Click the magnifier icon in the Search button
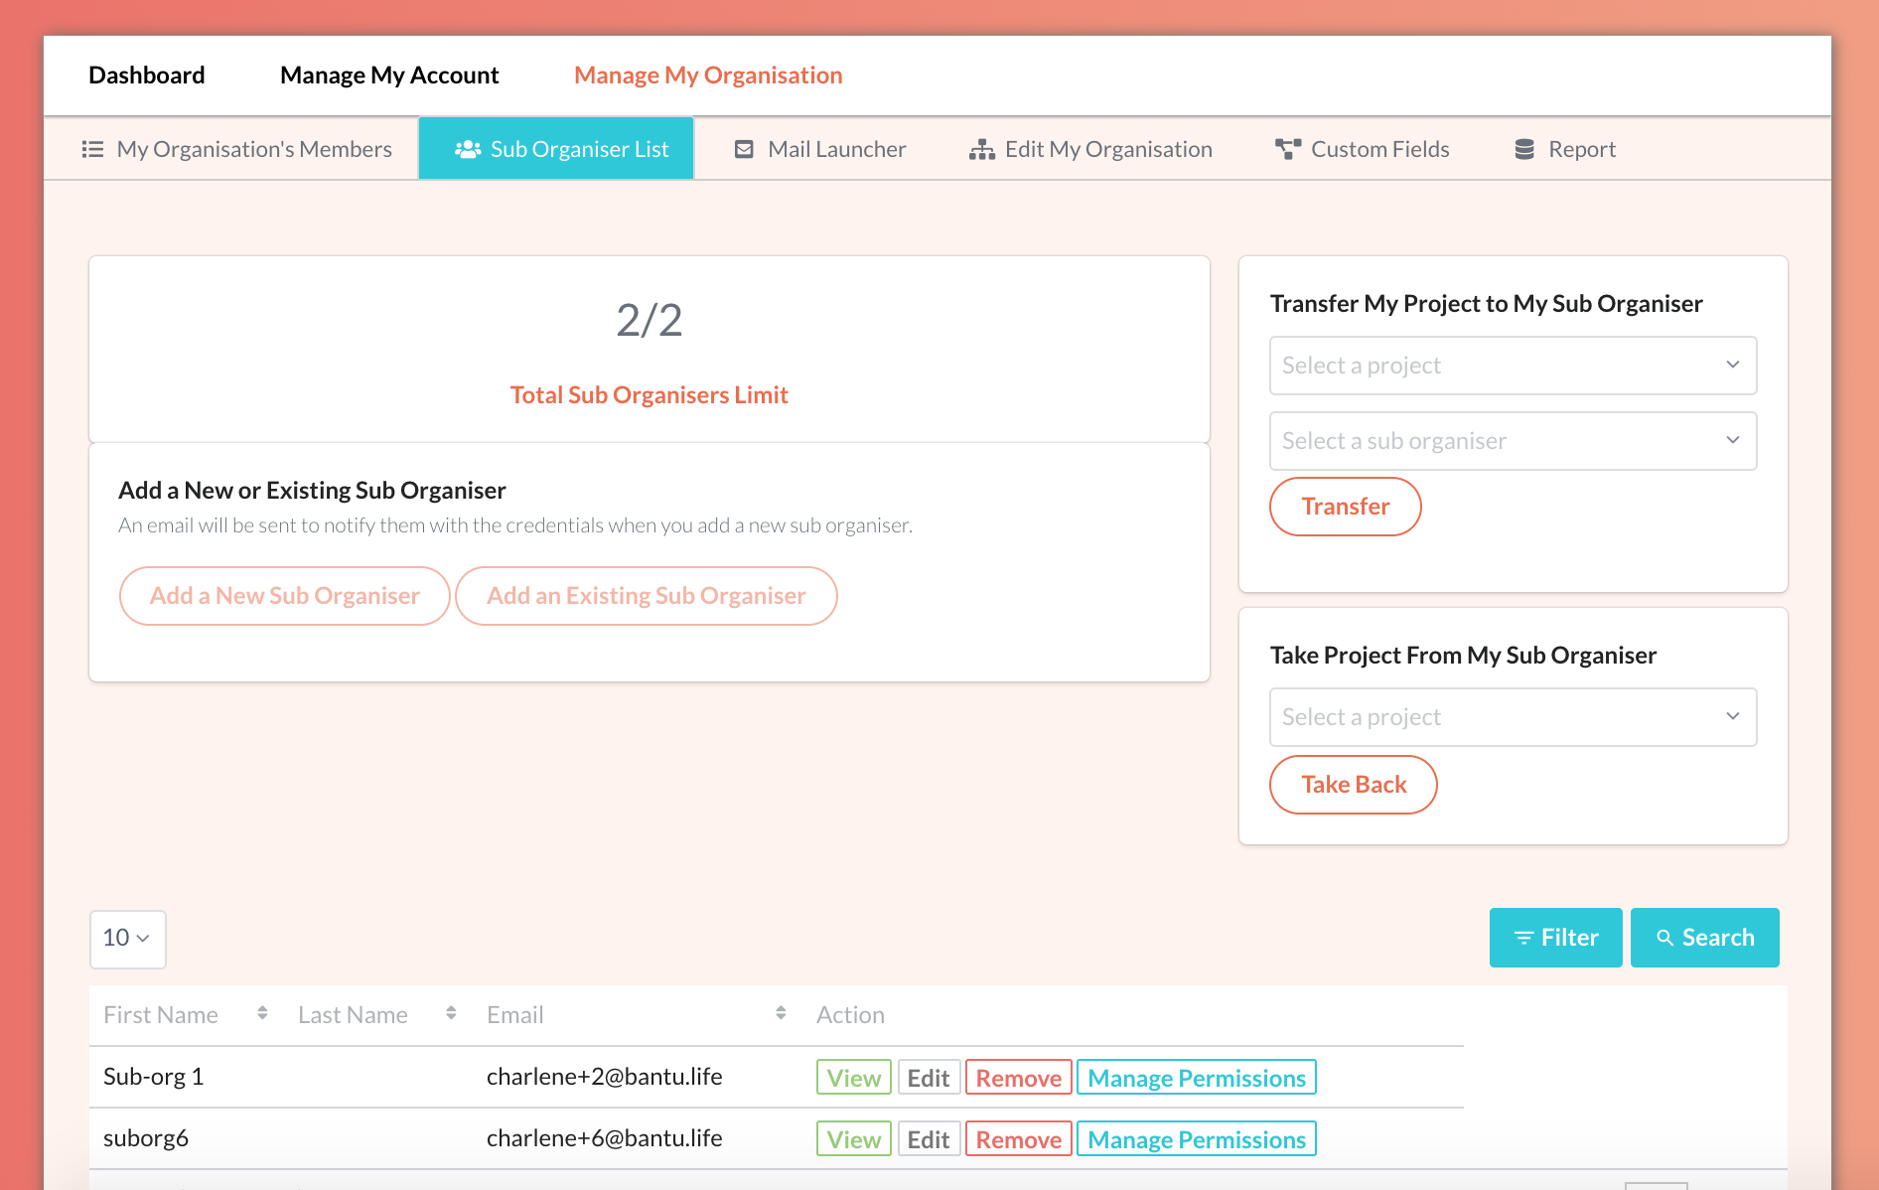This screenshot has width=1879, height=1190. tap(1665, 938)
